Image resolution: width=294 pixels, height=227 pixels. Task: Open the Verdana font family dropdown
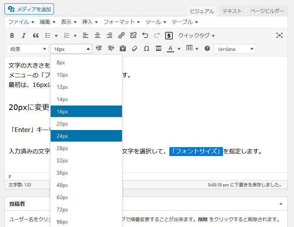(x=235, y=49)
